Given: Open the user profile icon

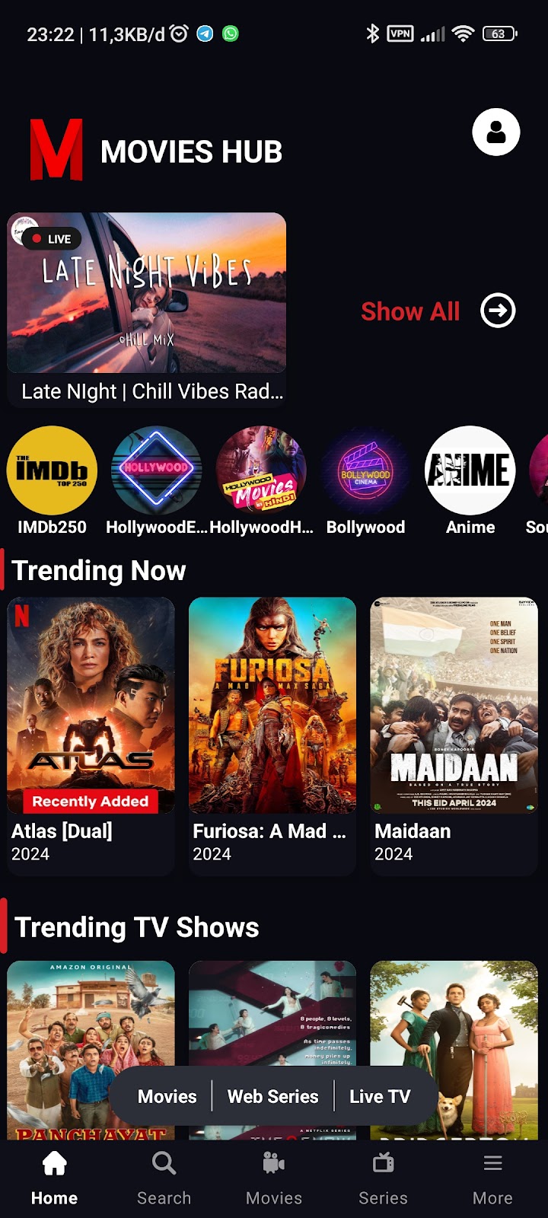Looking at the screenshot, I should click(496, 132).
